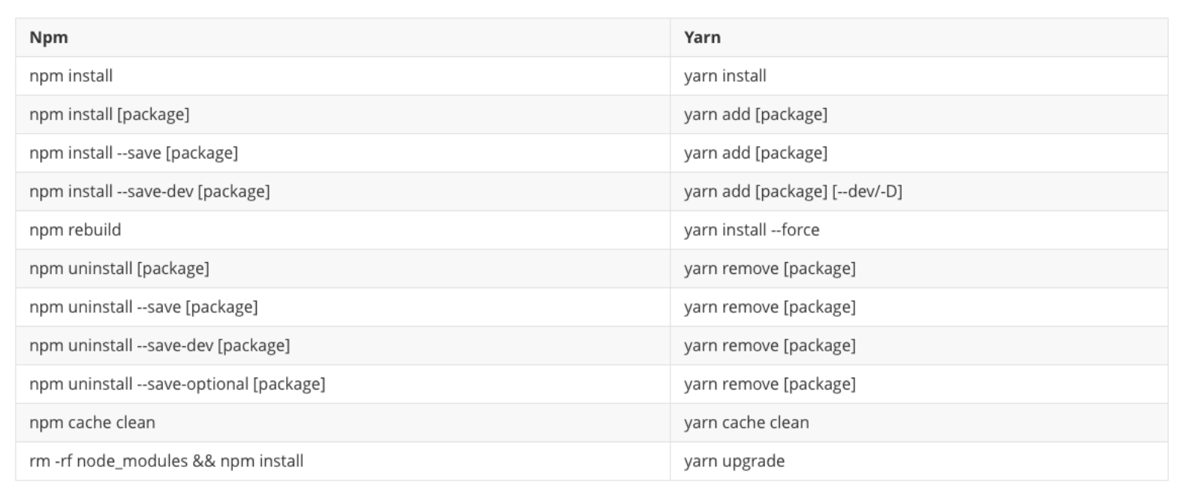Screen dimensions: 1184x497
Task: Click the Yarn column header
Action: tap(702, 38)
